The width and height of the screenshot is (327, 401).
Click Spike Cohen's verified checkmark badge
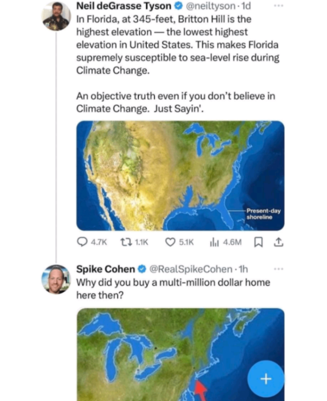(x=141, y=269)
